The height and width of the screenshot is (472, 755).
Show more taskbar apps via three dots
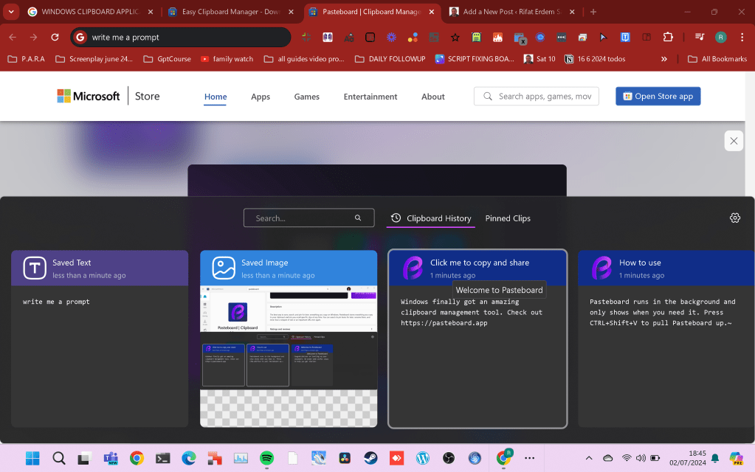point(530,458)
